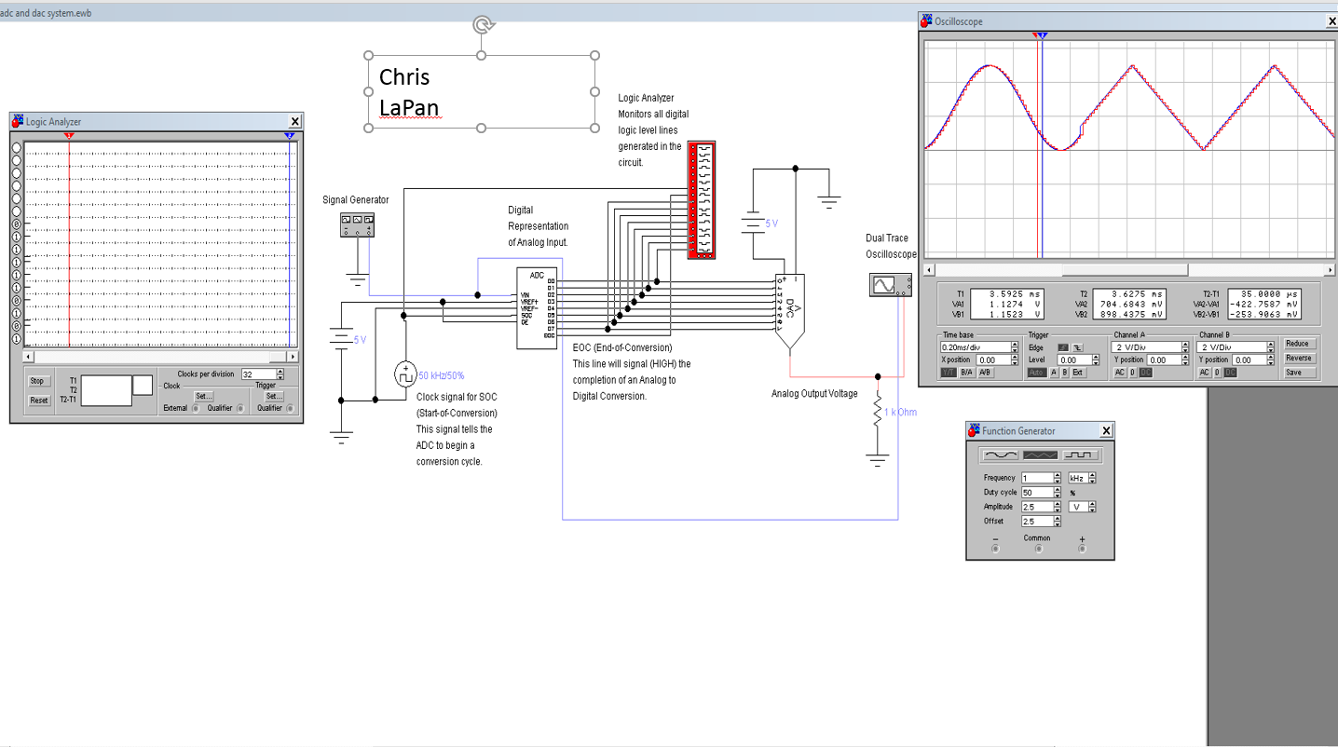Click the red T1 cursor marker in Logic Analyzer
Image resolution: width=1338 pixels, height=747 pixels.
pos(69,137)
